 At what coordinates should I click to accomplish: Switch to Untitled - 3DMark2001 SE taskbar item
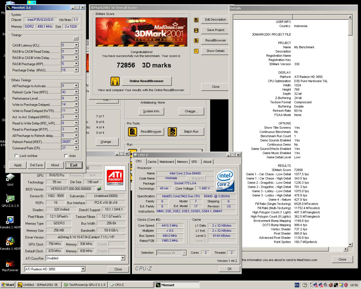39,285
